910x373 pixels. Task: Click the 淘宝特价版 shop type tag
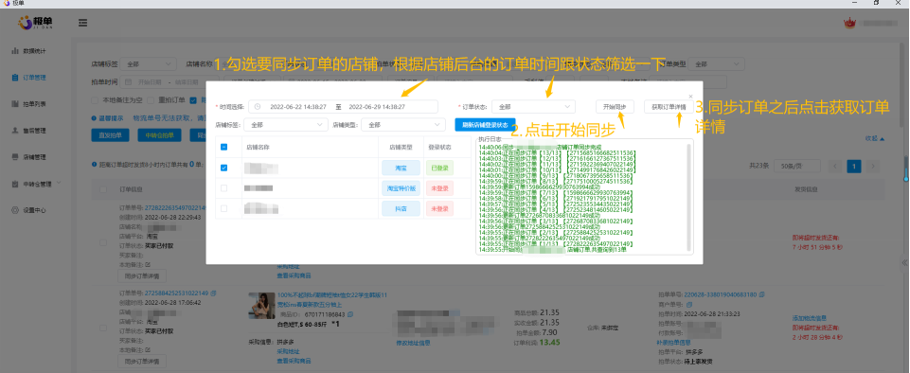401,188
